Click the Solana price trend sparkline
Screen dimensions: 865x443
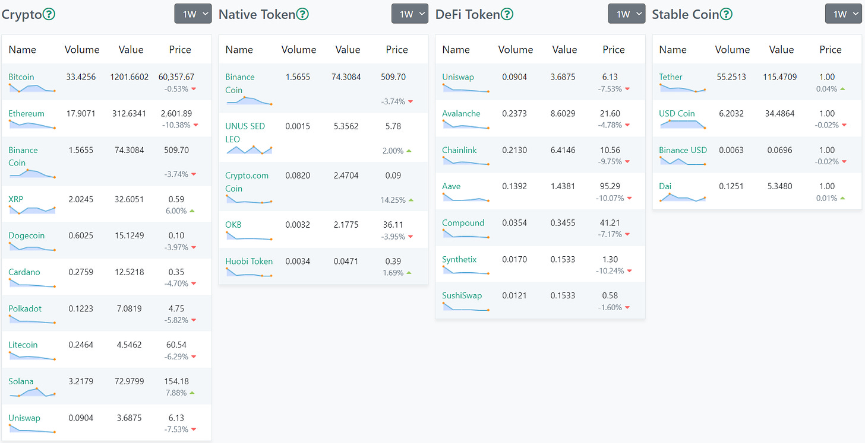pos(32,393)
